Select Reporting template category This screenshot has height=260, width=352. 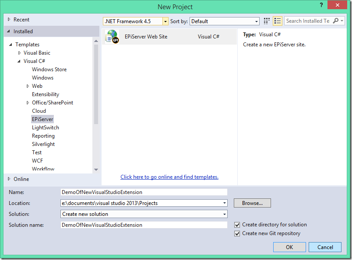click(43, 136)
